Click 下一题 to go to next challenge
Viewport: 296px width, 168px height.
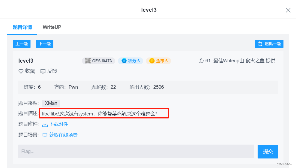click(x=44, y=44)
